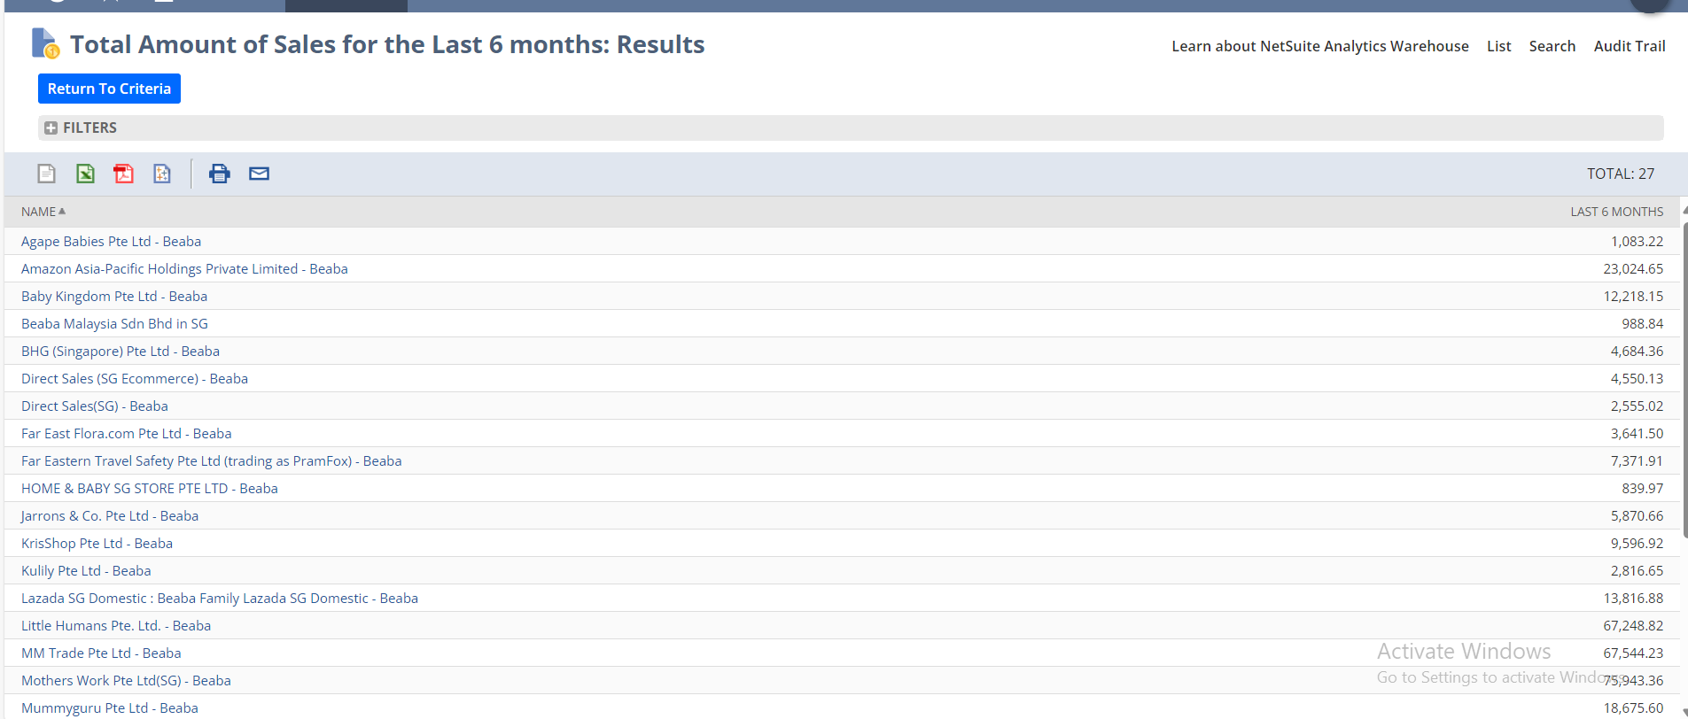Open the Audit Trail link
The width and height of the screenshot is (1688, 719).
coord(1629,46)
